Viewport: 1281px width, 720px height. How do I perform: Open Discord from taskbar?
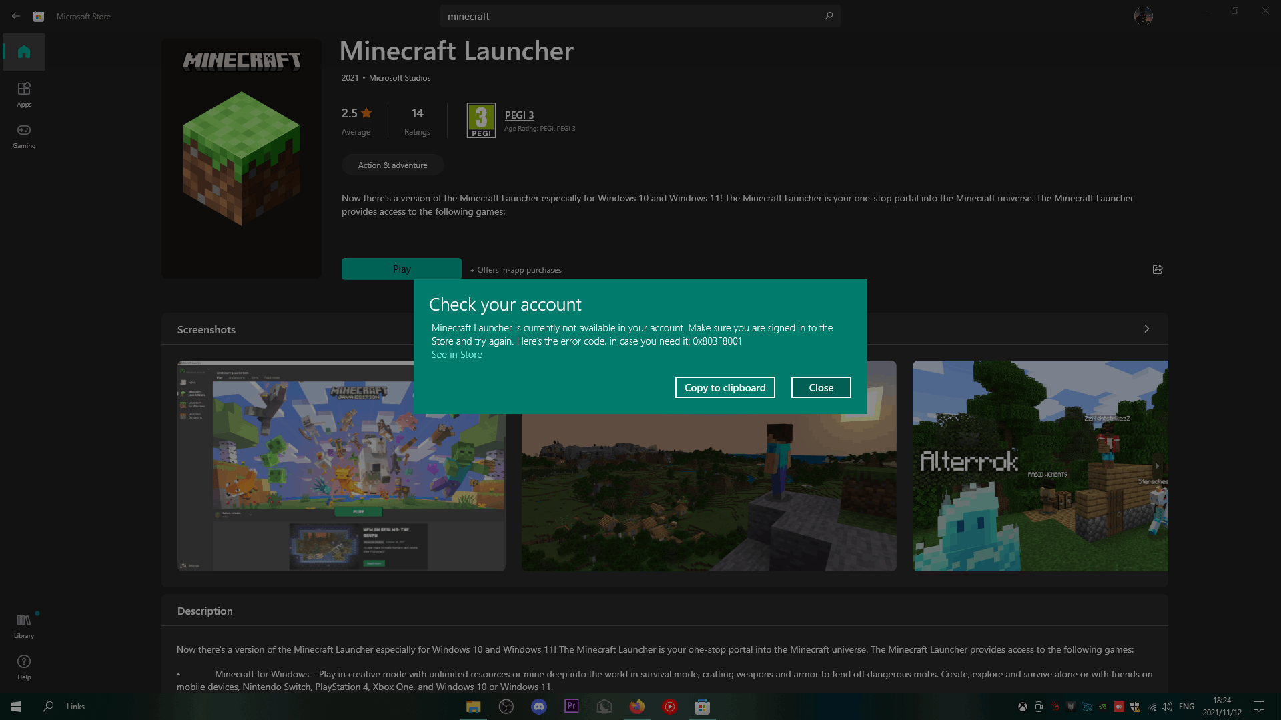pos(539,707)
